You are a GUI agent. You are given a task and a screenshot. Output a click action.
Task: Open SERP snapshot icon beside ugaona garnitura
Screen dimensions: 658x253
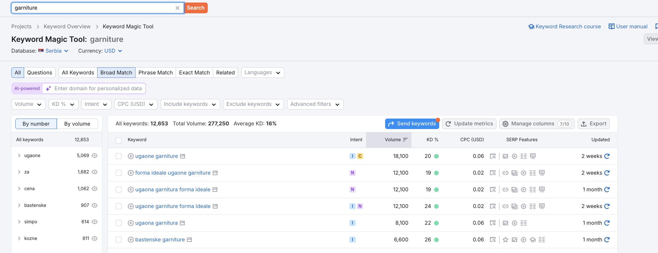point(182,223)
